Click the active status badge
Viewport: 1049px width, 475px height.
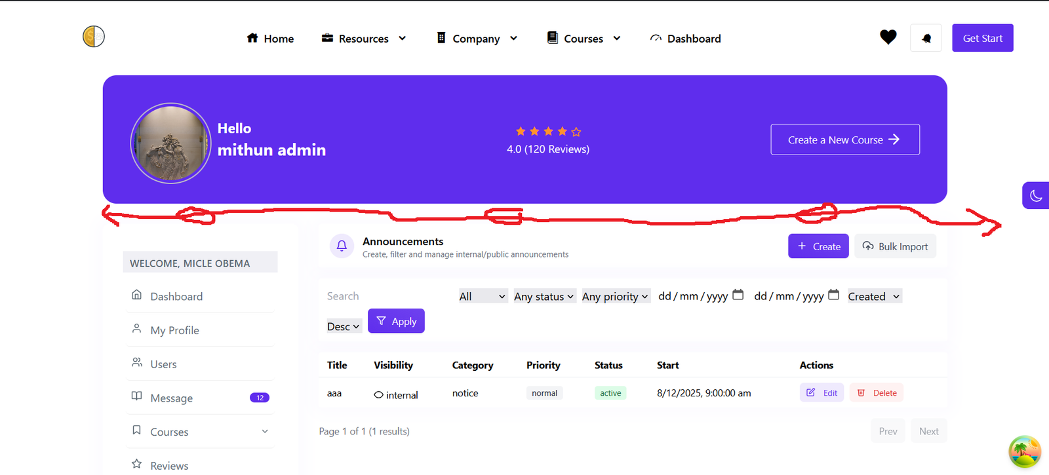click(x=610, y=393)
